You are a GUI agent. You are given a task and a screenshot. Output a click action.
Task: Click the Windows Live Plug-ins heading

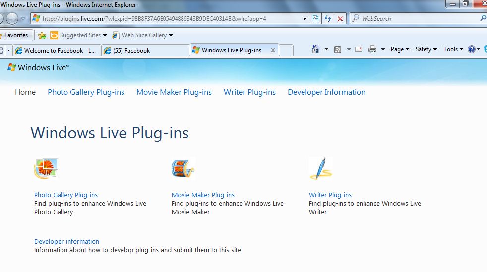(x=110, y=133)
